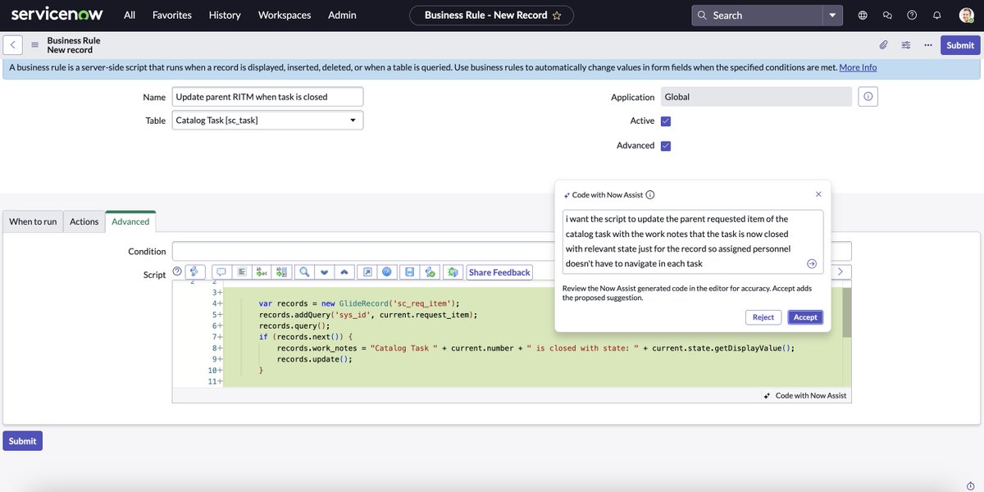Open the sidebar discussions chat icon

click(x=887, y=15)
